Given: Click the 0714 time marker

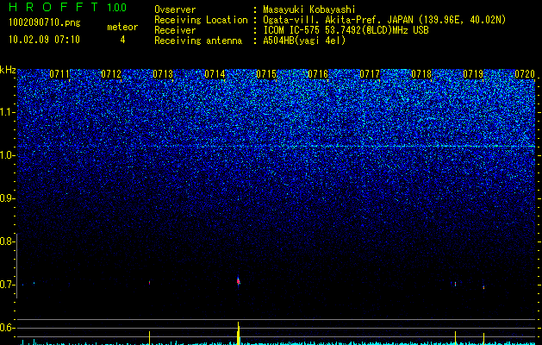Looking at the screenshot, I should (215, 74).
